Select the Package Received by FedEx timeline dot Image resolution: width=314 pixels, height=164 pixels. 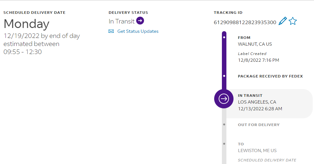click(x=224, y=76)
